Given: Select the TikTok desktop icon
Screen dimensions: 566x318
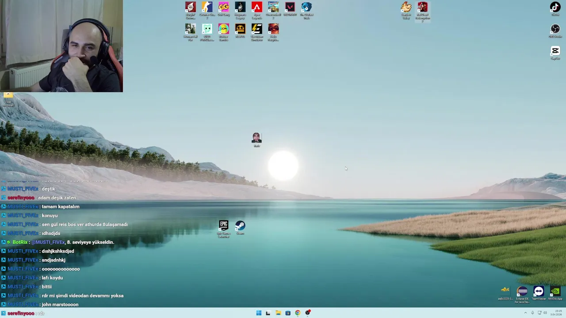Looking at the screenshot, I should [555, 10].
